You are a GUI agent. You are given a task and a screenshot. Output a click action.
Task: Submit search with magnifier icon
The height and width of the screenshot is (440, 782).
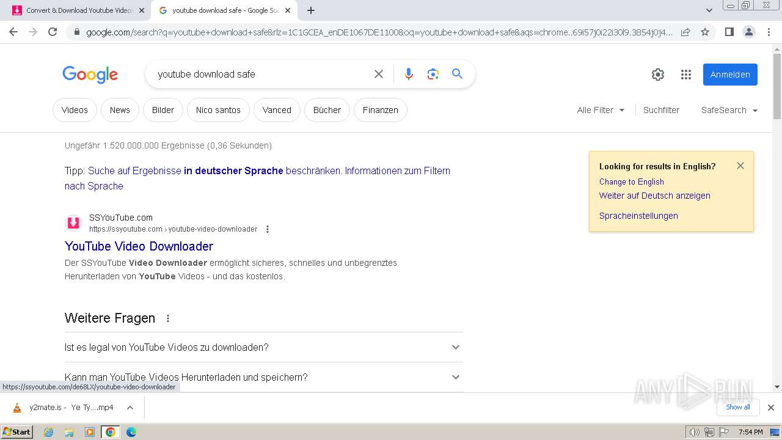(x=457, y=74)
